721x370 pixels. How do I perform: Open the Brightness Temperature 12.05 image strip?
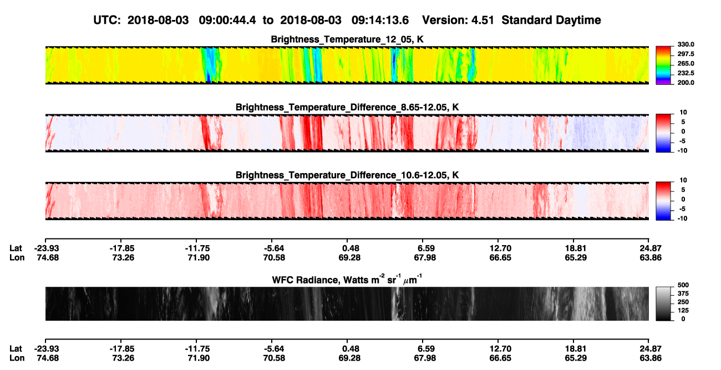[347, 65]
